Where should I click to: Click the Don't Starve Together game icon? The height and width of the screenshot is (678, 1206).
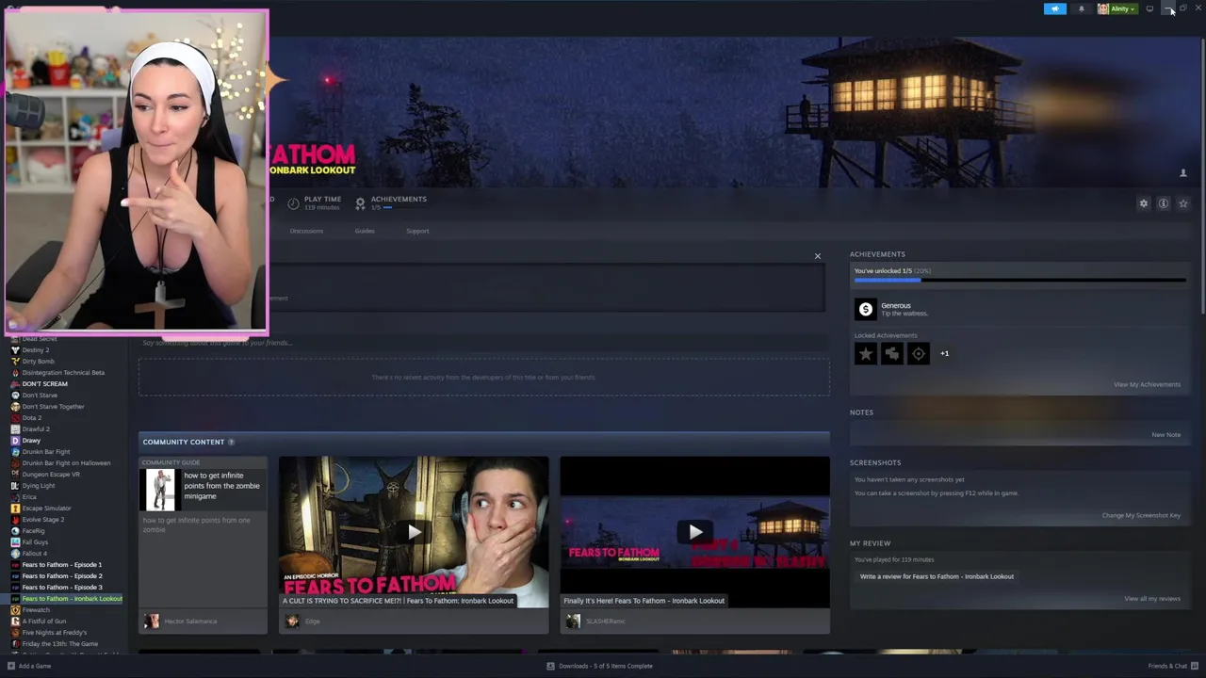[15, 407]
